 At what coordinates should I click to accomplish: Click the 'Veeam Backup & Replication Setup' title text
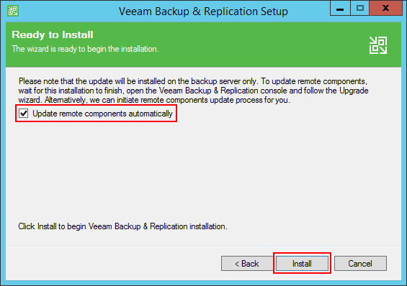tap(203, 11)
